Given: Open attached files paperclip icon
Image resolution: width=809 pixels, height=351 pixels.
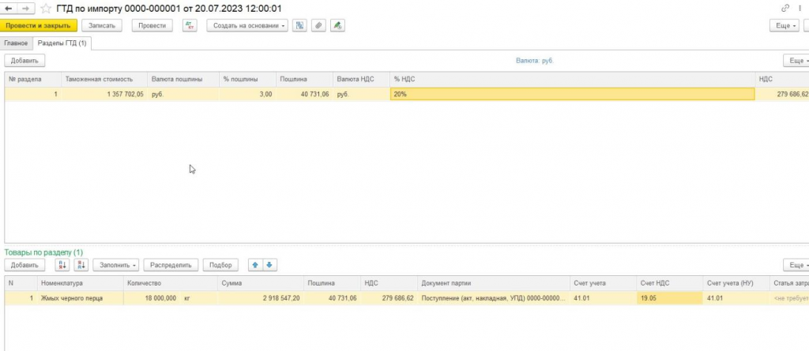Looking at the screenshot, I should (x=319, y=25).
